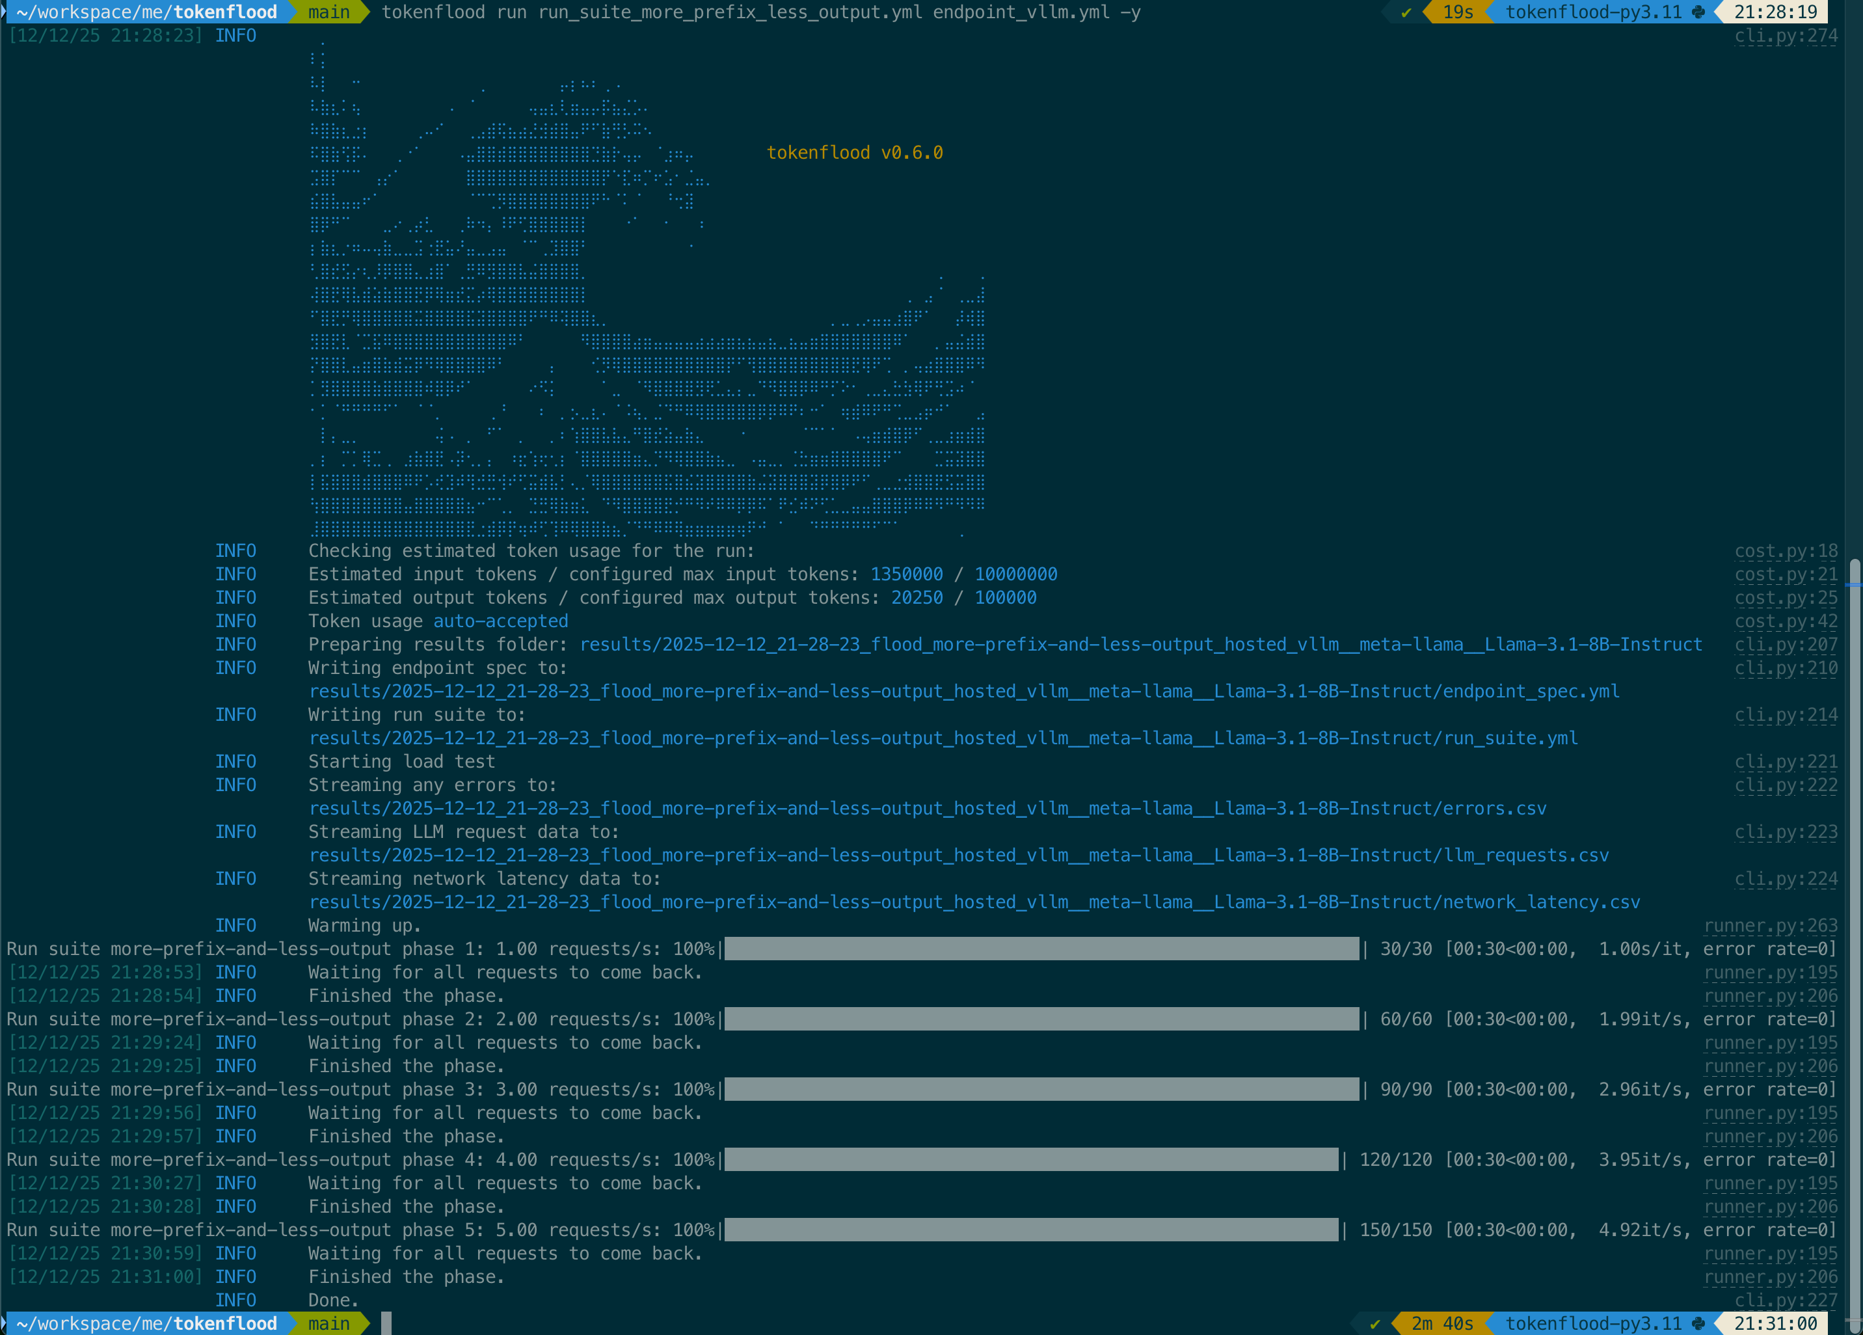The width and height of the screenshot is (1863, 1335).
Task: Click the Python icon in top prompt
Action: tap(1698, 12)
